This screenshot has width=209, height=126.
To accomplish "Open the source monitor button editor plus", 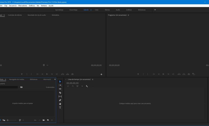I will (x=101, y=74).
